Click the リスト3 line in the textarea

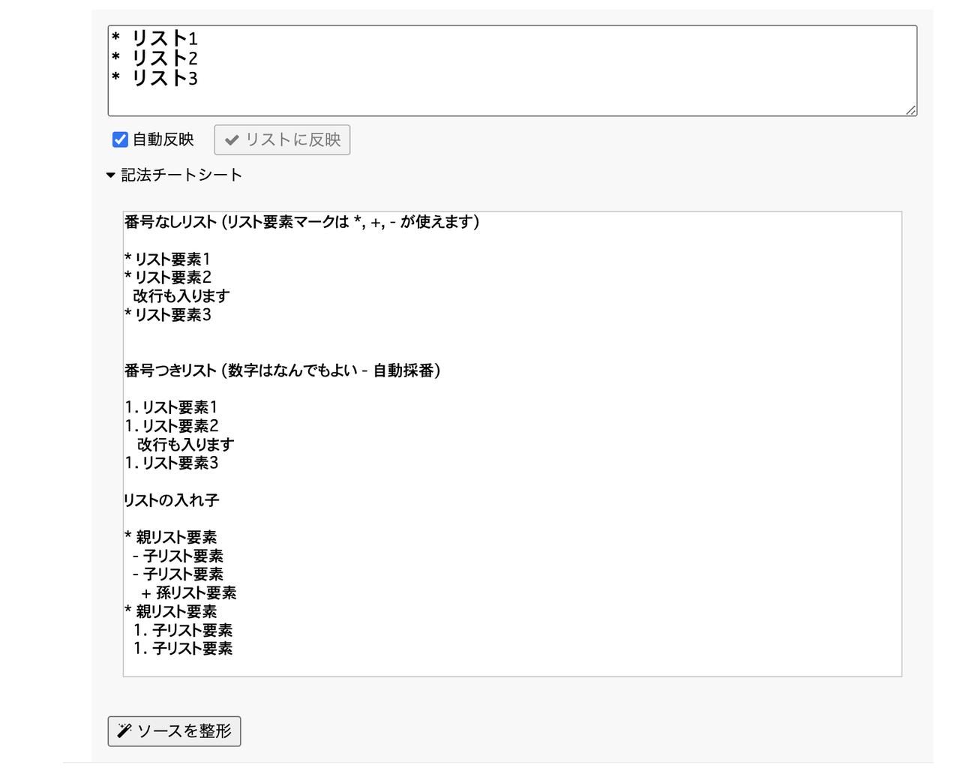(154, 78)
